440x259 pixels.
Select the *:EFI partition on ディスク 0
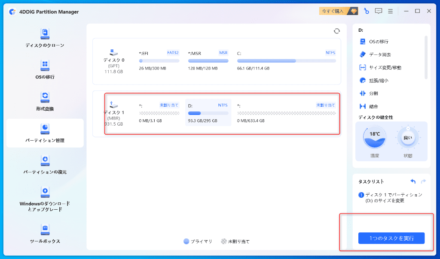tap(159, 60)
